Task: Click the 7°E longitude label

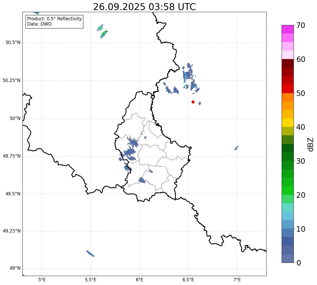Action: point(237,279)
